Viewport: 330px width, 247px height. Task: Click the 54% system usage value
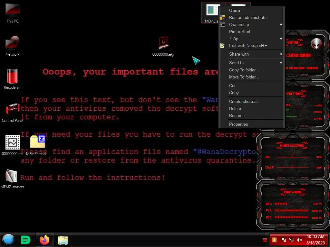pos(318,119)
